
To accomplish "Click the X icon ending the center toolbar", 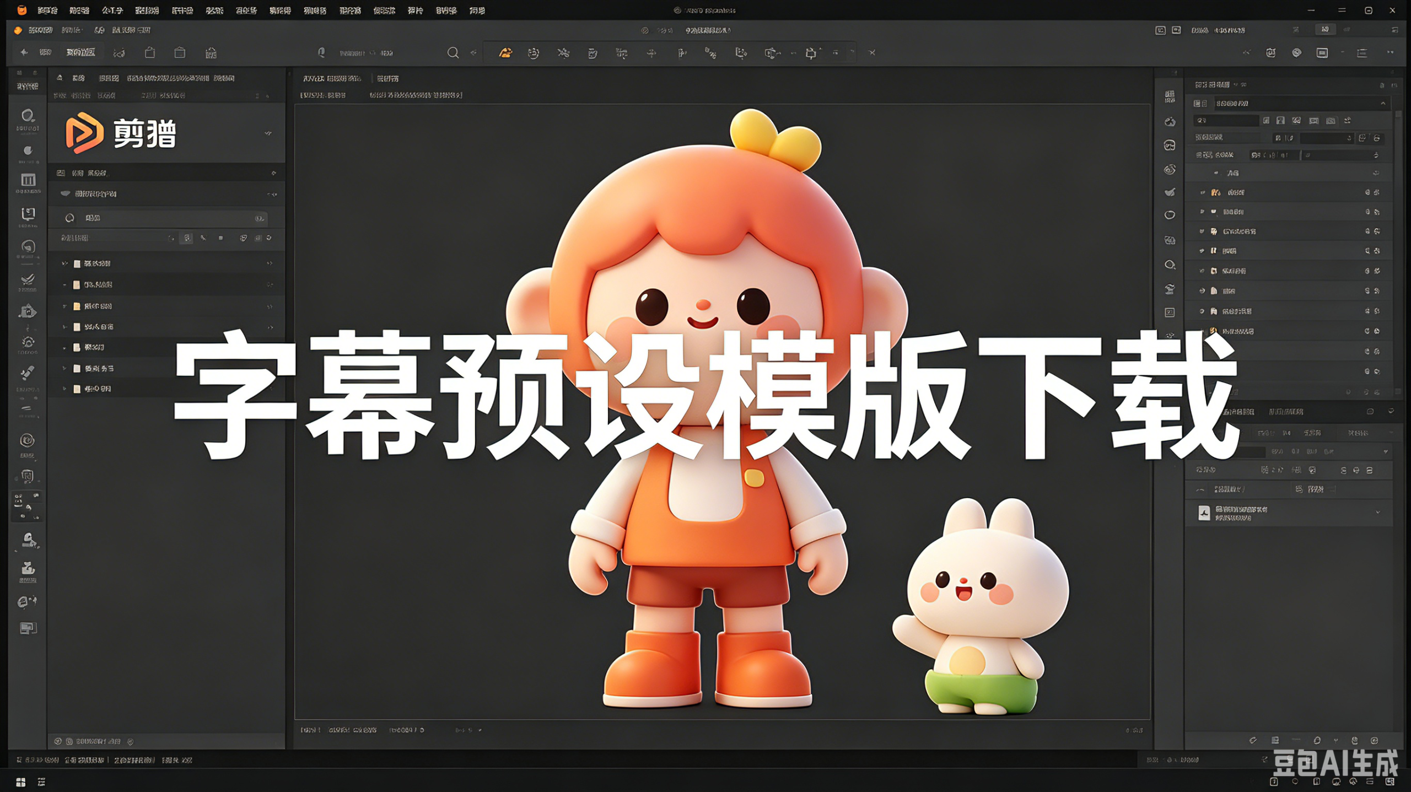I will point(872,53).
